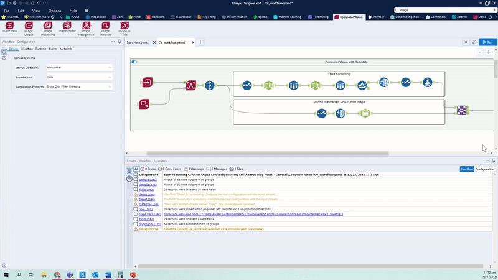Open the Input Data (148) link
498x280 pixels.
(150, 214)
